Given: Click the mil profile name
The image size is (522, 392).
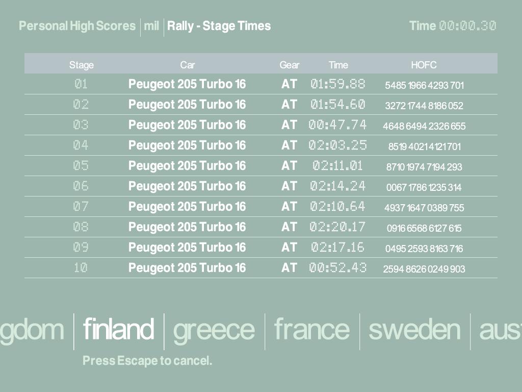Looking at the screenshot, I should [x=151, y=26].
